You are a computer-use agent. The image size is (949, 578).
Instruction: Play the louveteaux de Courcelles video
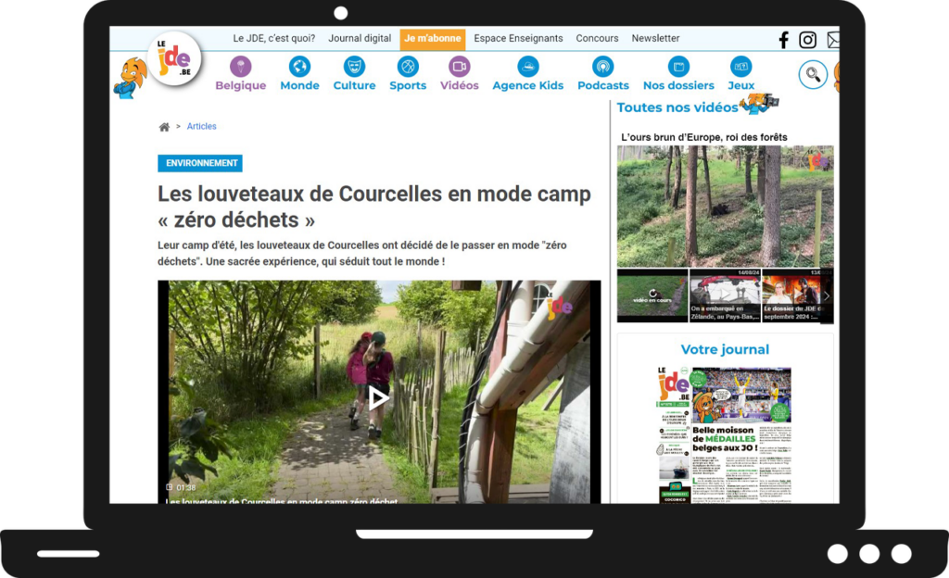point(379,397)
